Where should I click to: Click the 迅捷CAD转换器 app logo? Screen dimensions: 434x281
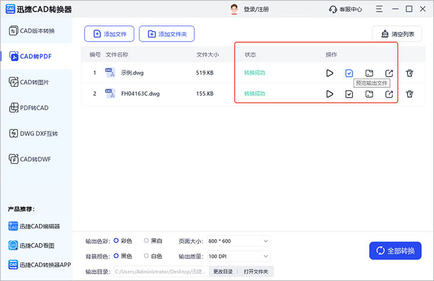click(10, 9)
